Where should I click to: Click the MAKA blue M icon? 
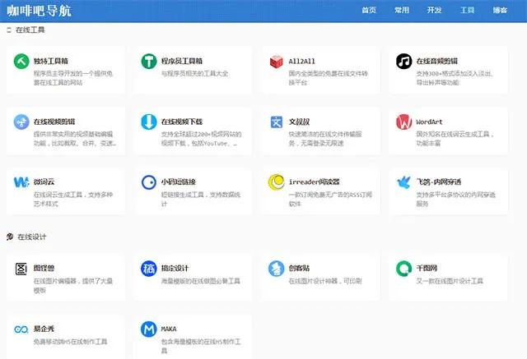[149, 329]
